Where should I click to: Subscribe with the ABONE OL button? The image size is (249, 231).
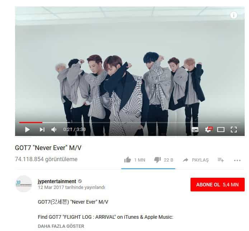(217, 185)
